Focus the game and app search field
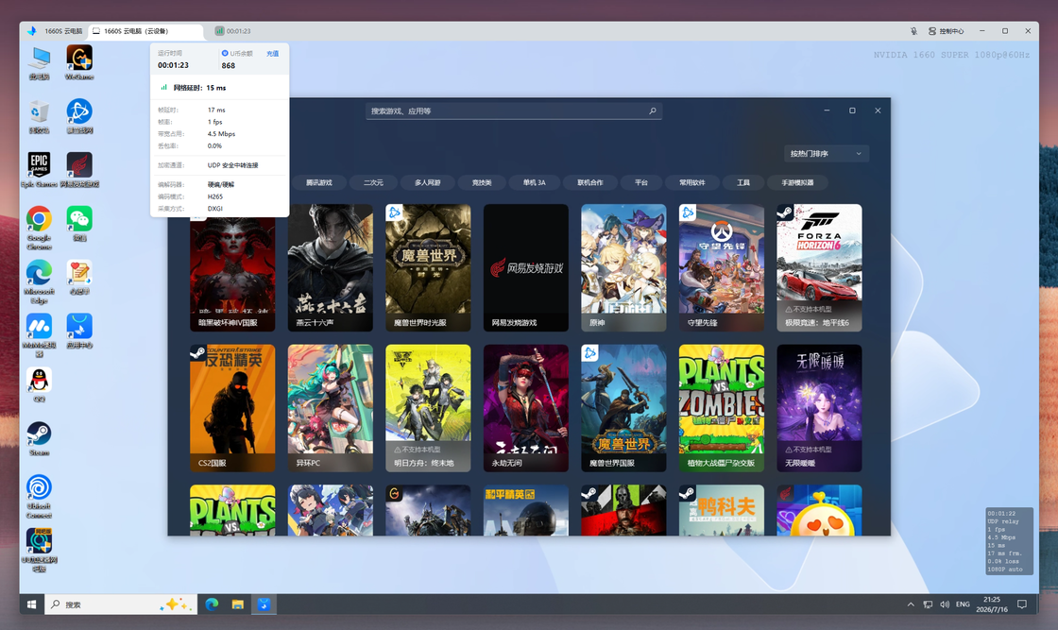 [x=514, y=111]
